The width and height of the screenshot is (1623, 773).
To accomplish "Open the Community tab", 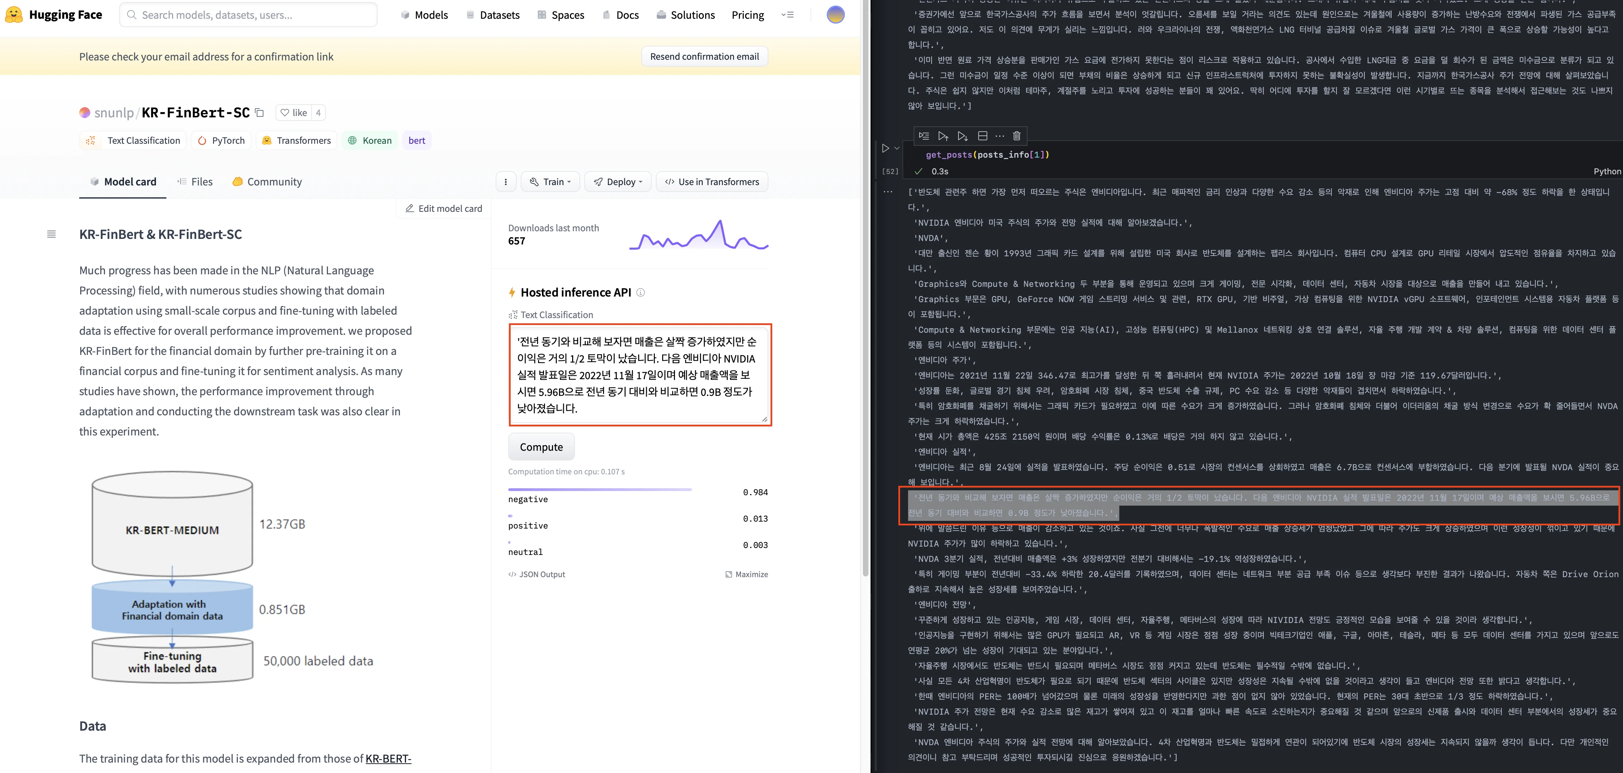I will coord(267,182).
